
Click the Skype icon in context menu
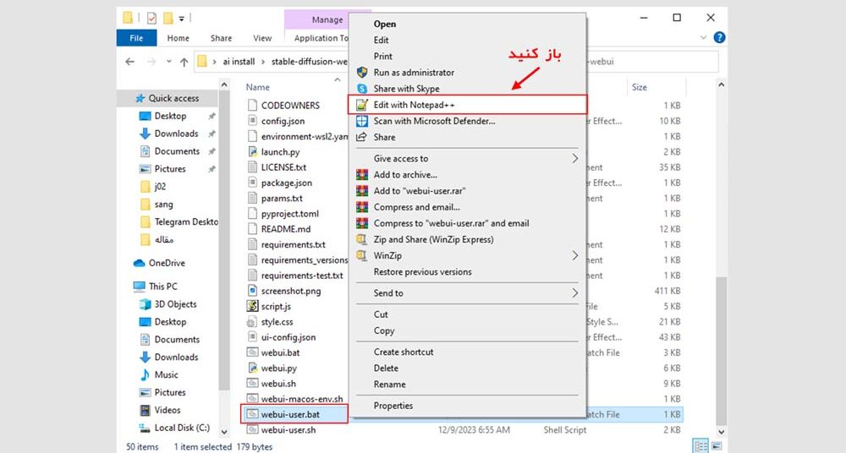[362, 89]
